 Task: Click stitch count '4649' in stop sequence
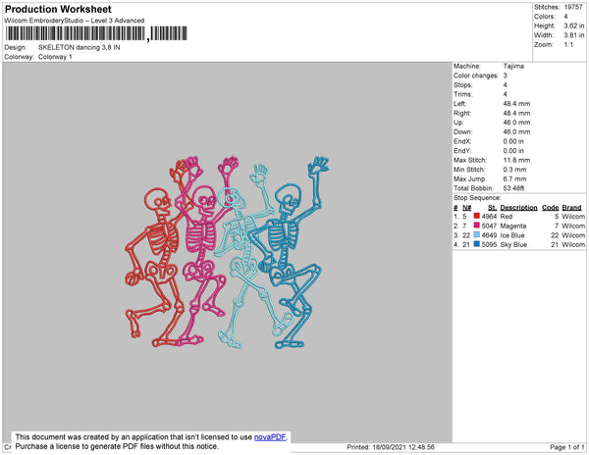[489, 235]
